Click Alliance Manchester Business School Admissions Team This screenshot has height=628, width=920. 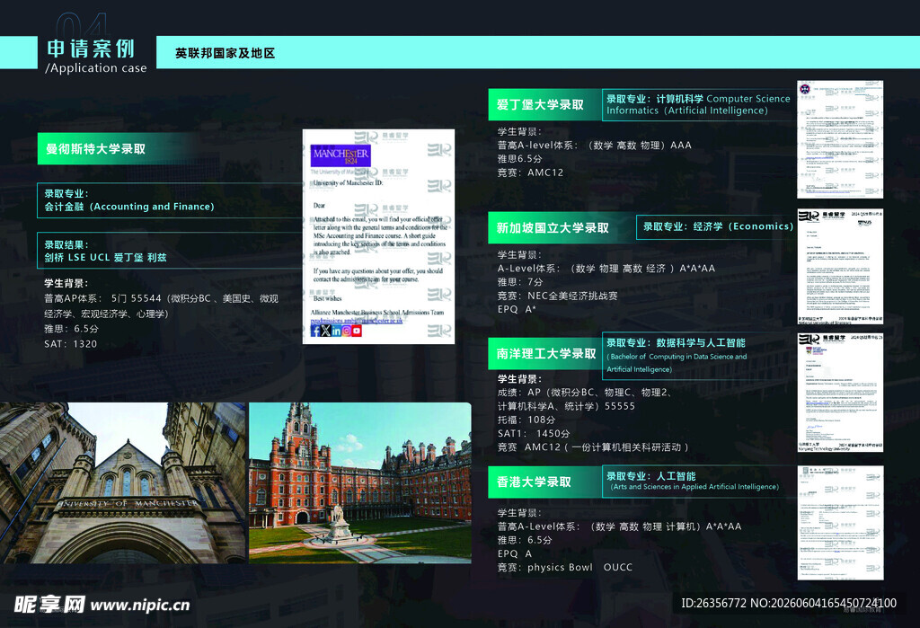pos(377,313)
